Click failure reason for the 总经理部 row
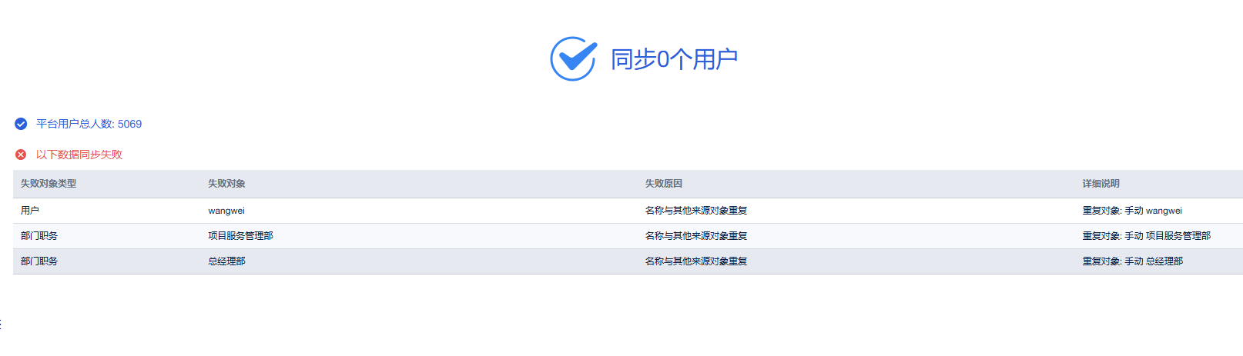 coord(696,261)
